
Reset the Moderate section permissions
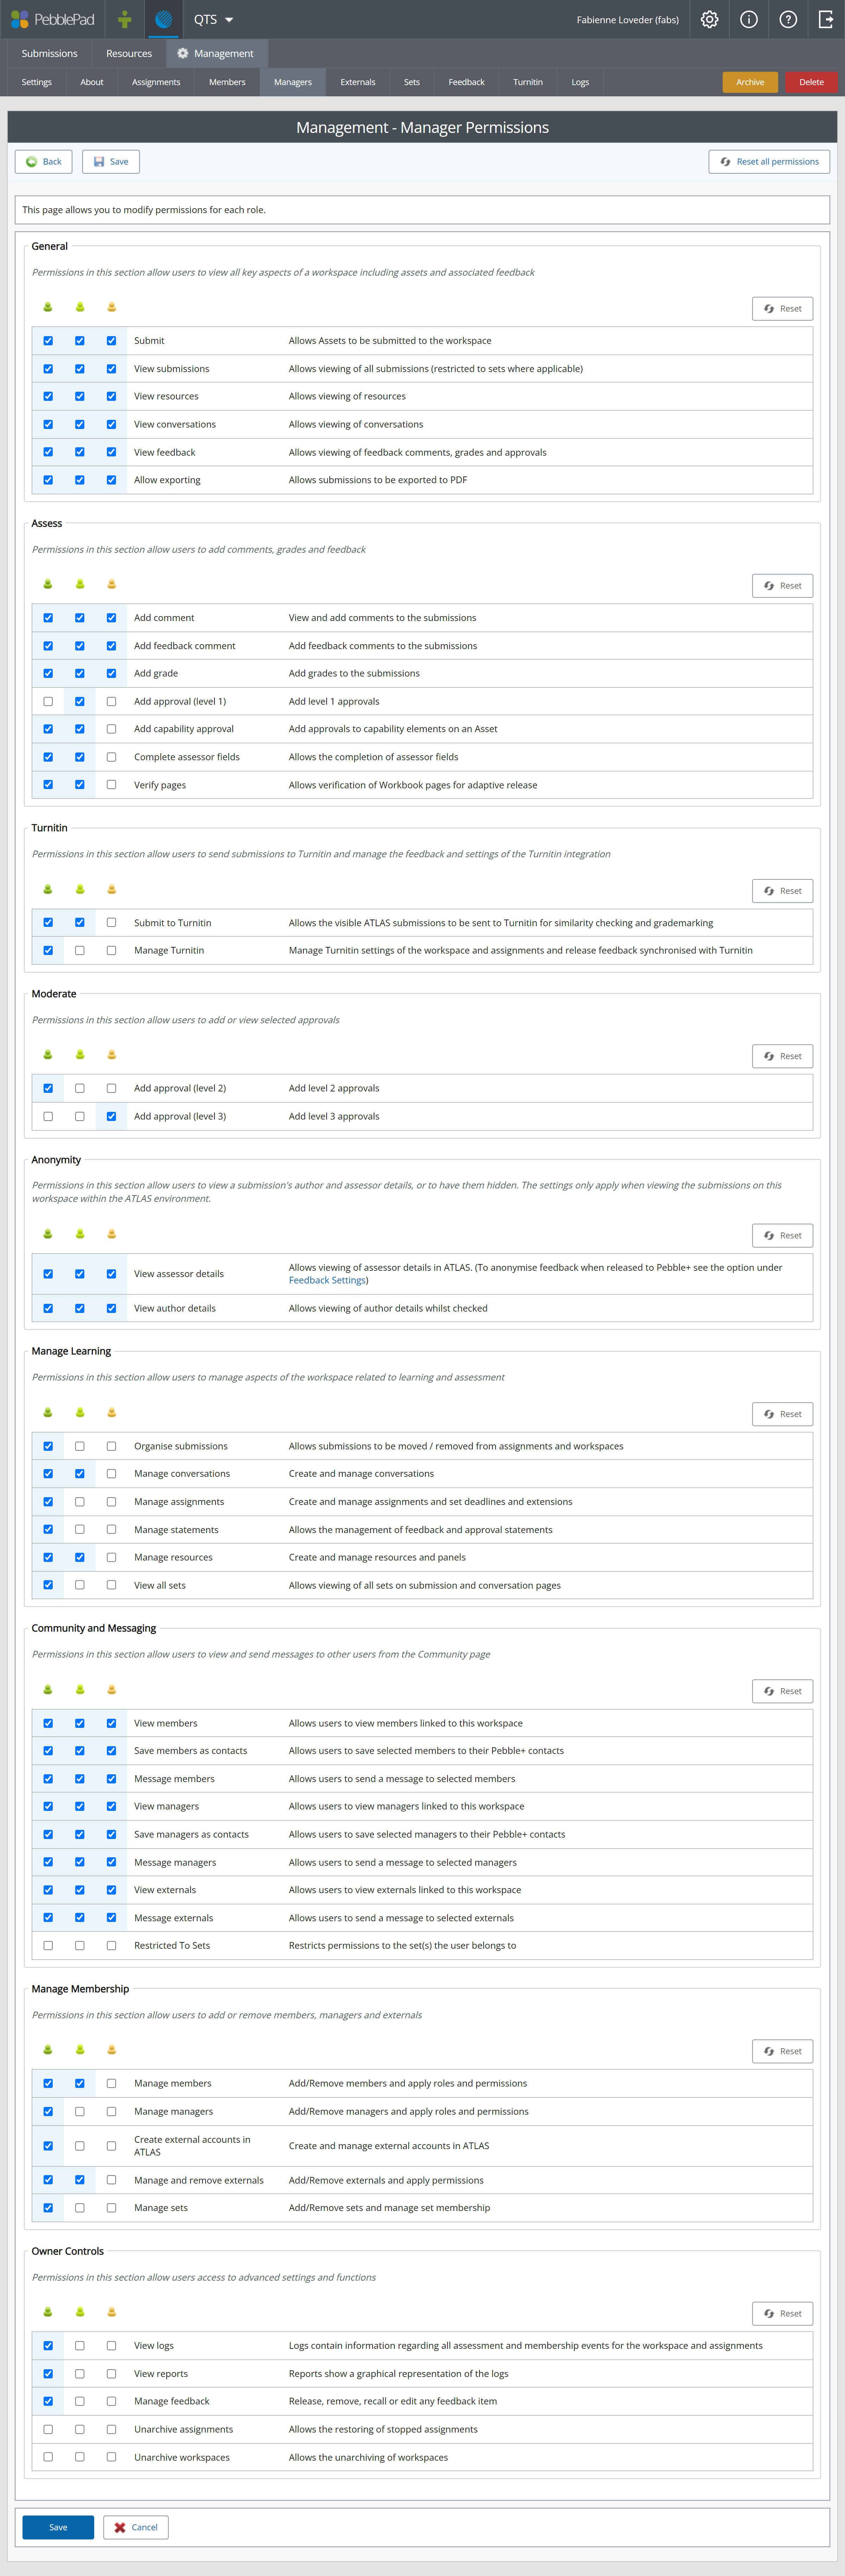click(x=782, y=1056)
